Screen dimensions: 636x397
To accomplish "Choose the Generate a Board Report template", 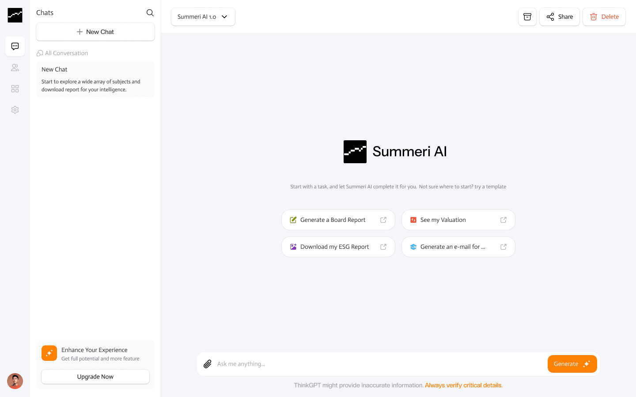I will (x=338, y=220).
